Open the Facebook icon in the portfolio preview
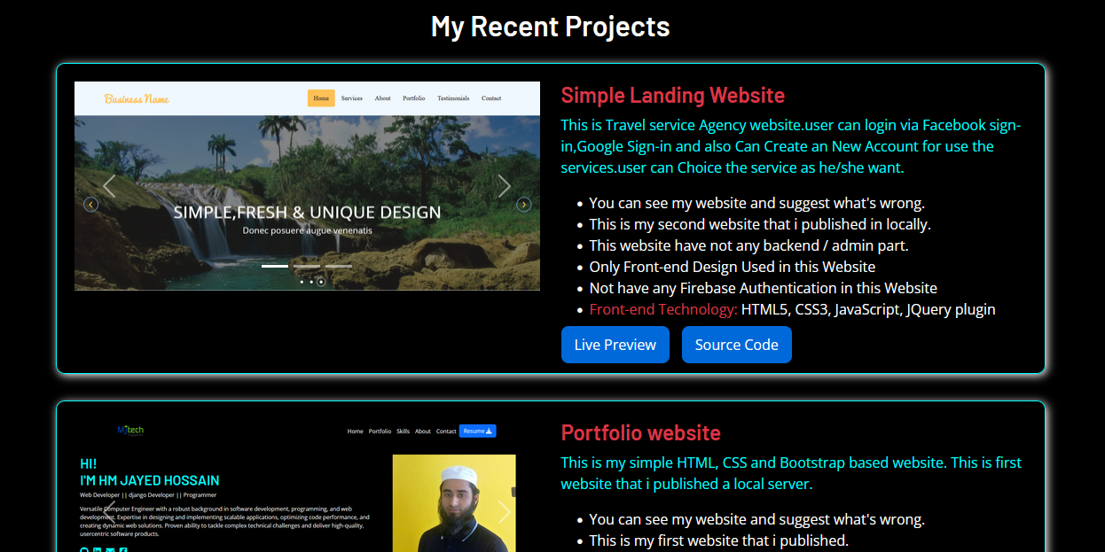Screen dimensions: 1105x552 coord(122,549)
